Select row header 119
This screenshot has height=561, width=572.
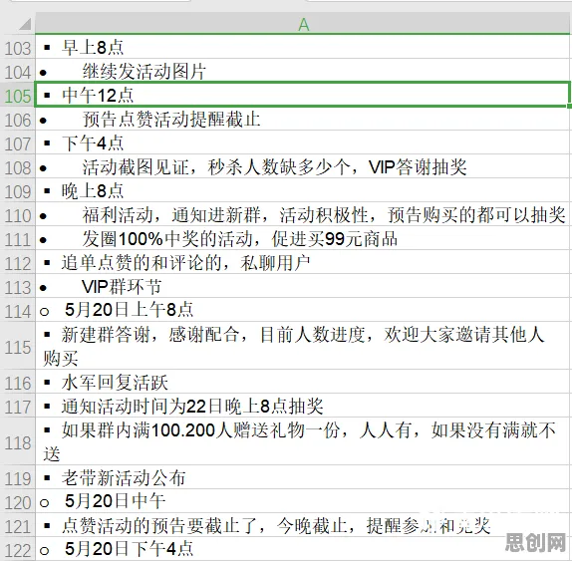coord(18,478)
